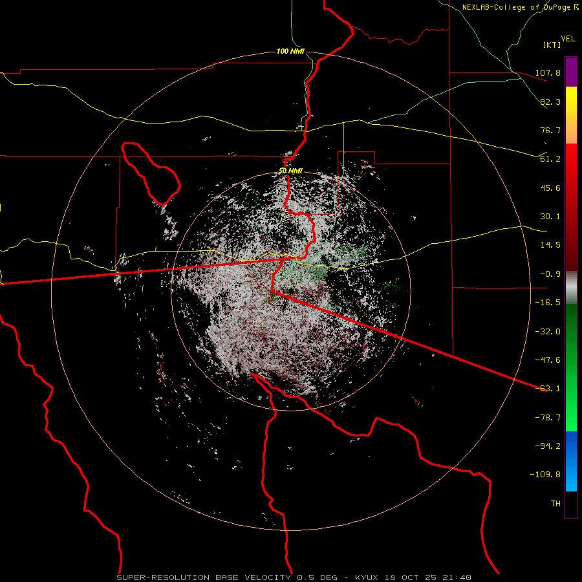582x582 pixels.
Task: Select the -78.7 legend value
Action: [548, 418]
